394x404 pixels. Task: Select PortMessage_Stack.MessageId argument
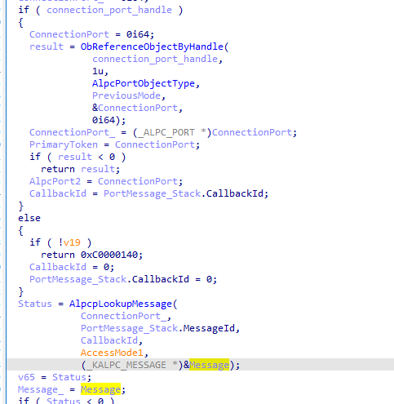157,328
